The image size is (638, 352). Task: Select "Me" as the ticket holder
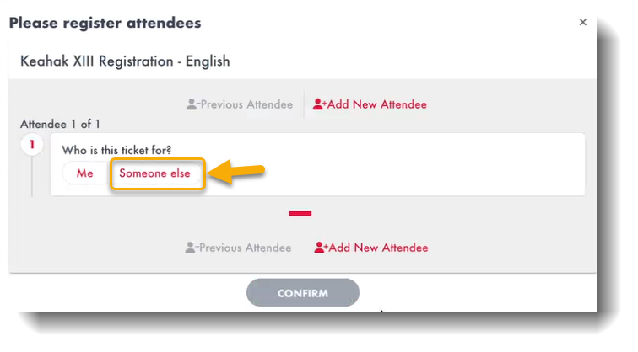point(85,173)
